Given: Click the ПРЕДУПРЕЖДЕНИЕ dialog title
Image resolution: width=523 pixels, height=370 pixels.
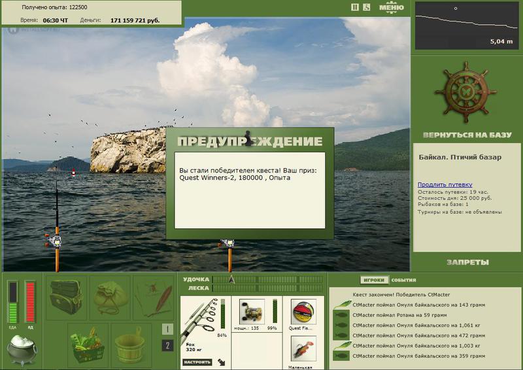Looking at the screenshot, I should (250, 141).
